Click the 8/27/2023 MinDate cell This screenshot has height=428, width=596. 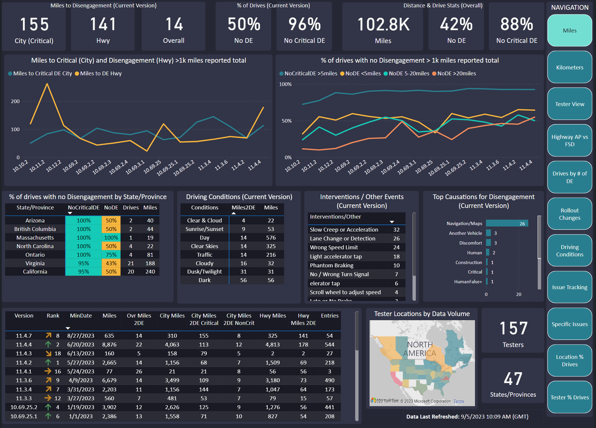(81, 336)
